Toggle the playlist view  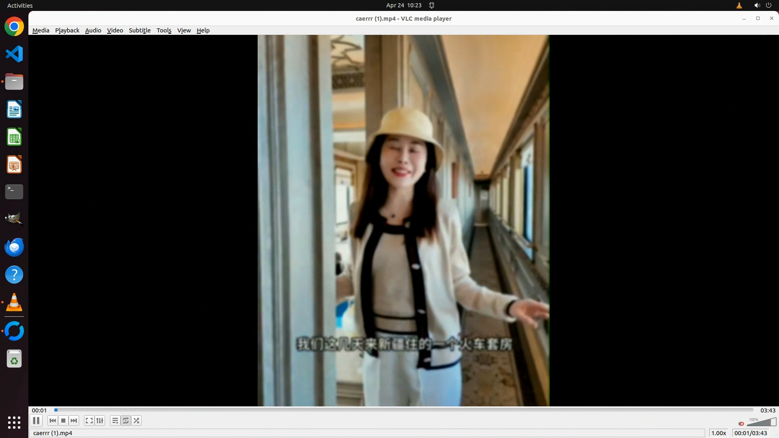click(x=115, y=421)
